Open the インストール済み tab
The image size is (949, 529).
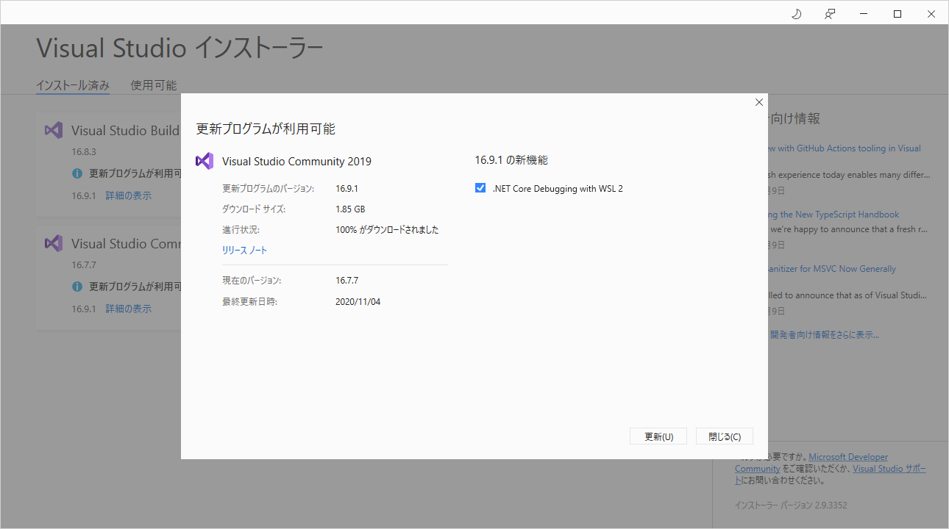pos(73,85)
